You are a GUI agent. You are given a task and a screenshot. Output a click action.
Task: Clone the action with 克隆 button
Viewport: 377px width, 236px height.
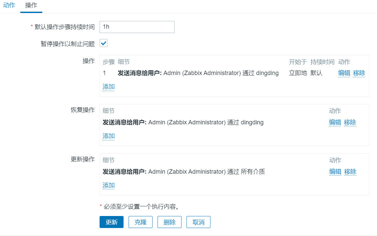(141, 222)
